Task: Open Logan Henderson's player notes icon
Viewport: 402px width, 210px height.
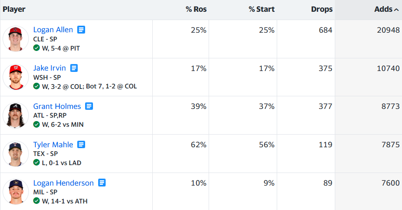Action: [x=102, y=183]
